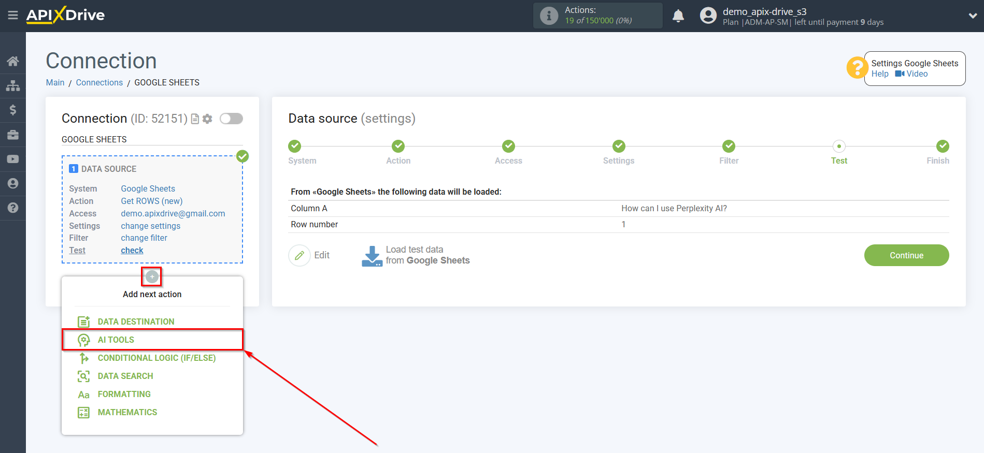Open the Video tutorial link
Viewport: 984px width, 453px height.
911,74
